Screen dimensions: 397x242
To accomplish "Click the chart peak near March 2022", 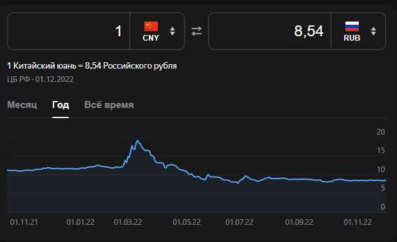I will click(x=137, y=140).
